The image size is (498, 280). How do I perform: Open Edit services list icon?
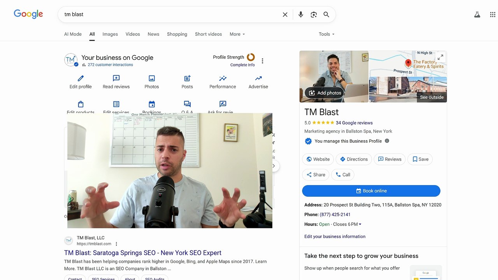(116, 104)
